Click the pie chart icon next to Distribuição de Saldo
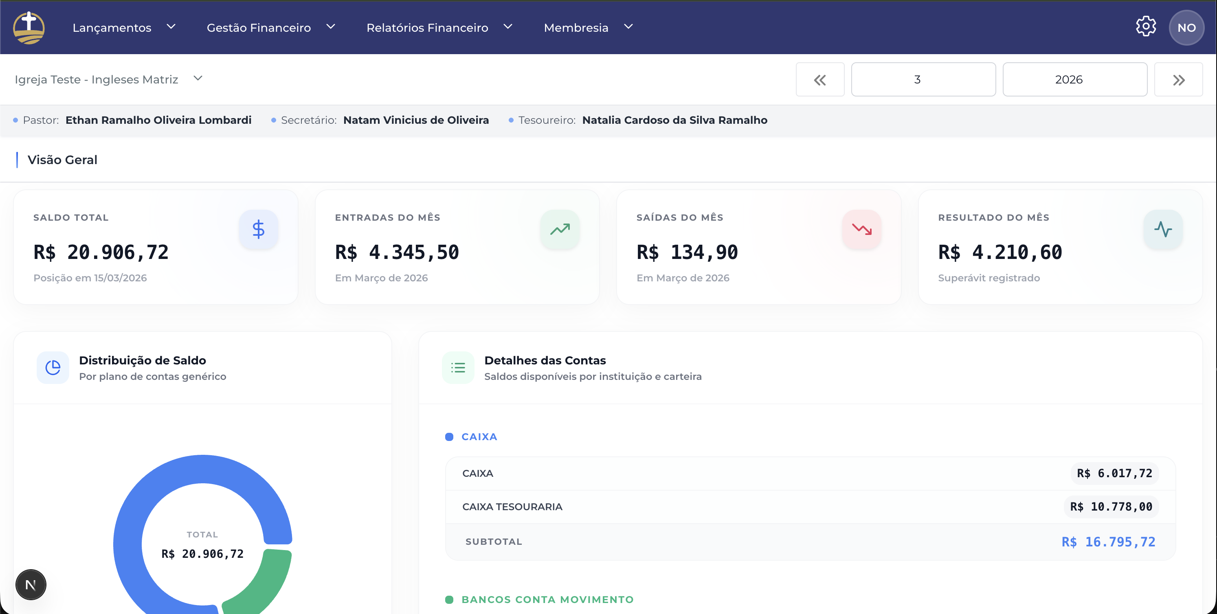This screenshot has width=1217, height=614. tap(53, 367)
